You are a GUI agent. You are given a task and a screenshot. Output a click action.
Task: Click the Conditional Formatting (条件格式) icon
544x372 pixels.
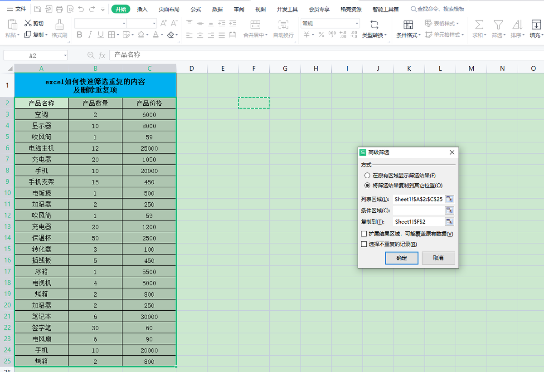pos(408,24)
